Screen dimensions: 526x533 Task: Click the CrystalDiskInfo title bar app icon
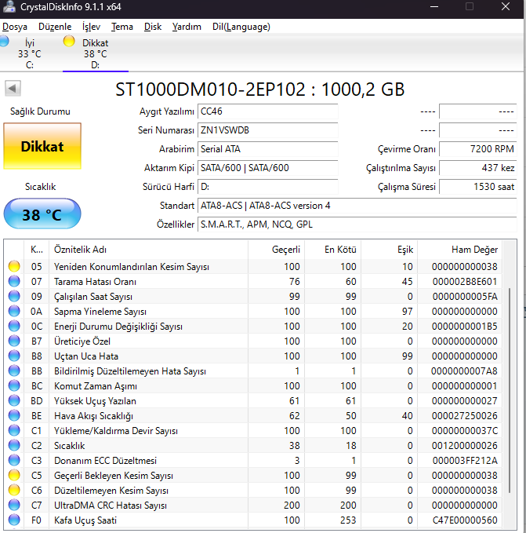[9, 7]
